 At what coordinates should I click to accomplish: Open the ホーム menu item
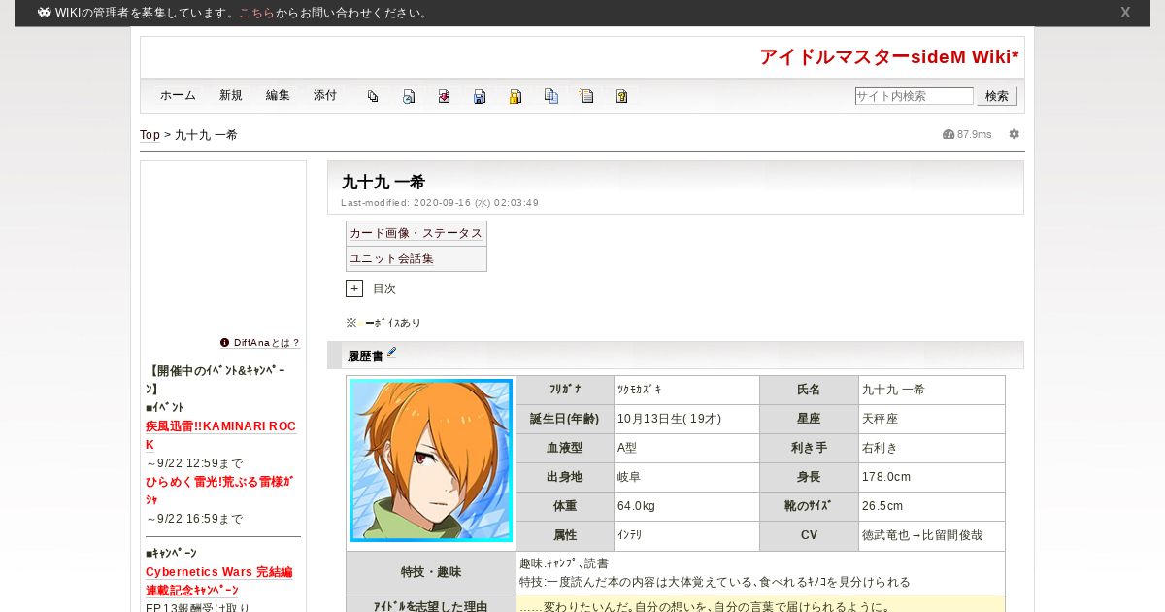point(178,95)
